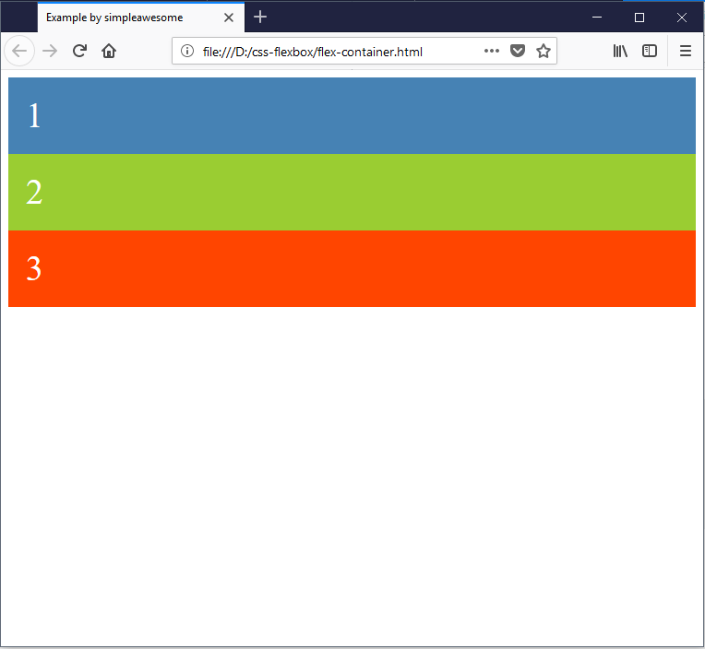Select the 'Example by simpleawesome' tab
705x649 pixels.
pyautogui.click(x=141, y=18)
